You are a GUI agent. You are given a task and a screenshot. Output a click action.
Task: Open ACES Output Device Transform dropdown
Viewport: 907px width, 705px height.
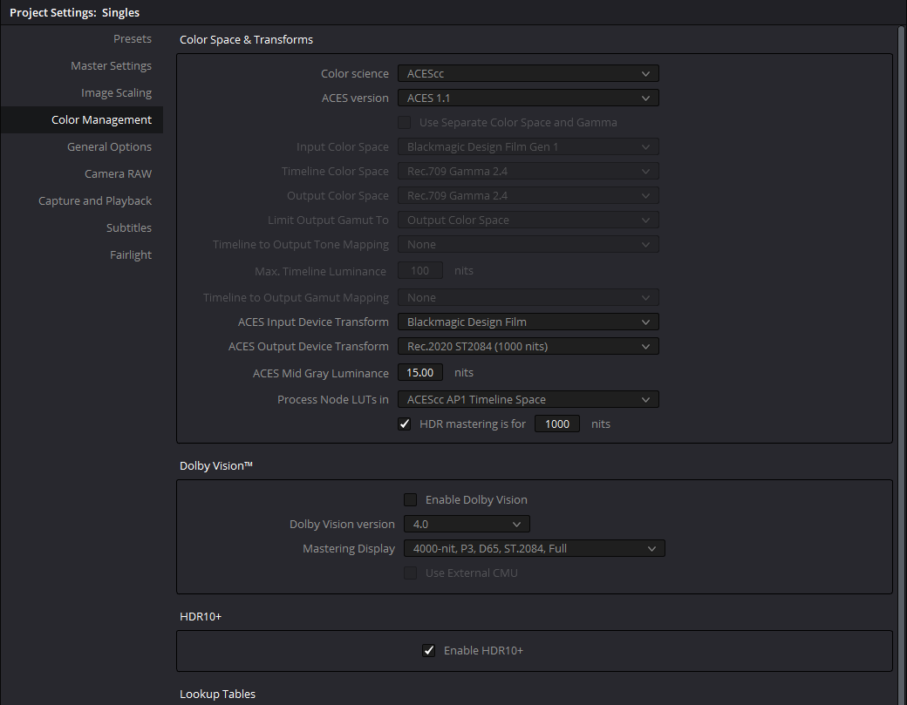click(x=529, y=346)
